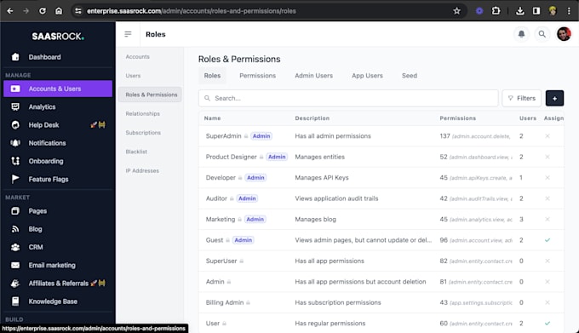Toggle the Assign mark for Billing Admin
Screen dimensions: 579x333
pyautogui.click(x=547, y=302)
